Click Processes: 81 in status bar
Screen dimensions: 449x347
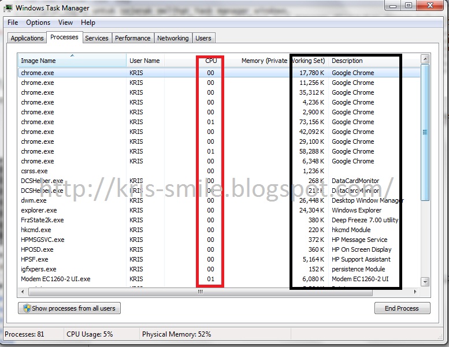tap(24, 334)
